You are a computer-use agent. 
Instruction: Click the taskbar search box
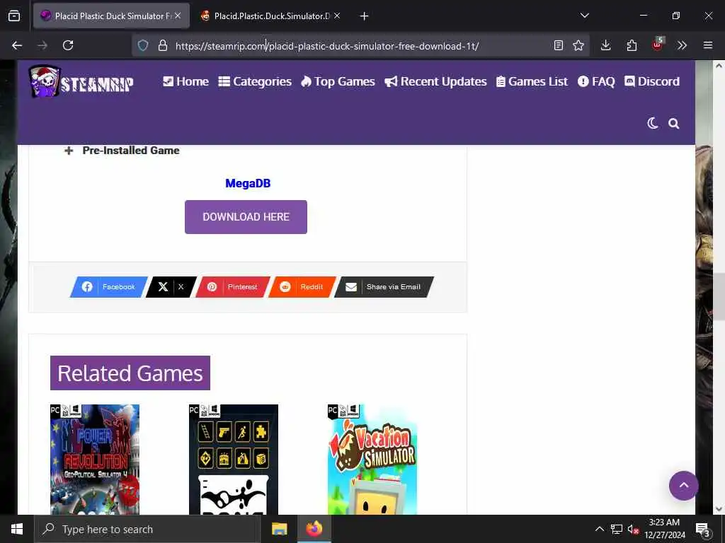147,529
